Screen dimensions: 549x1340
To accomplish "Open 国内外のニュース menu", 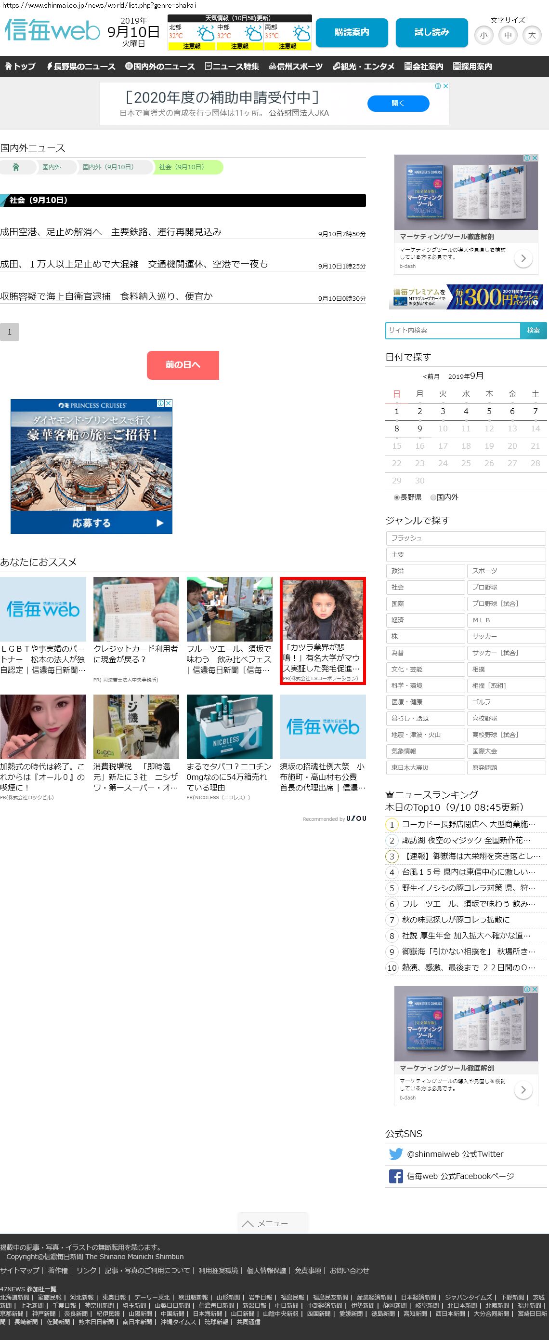I will [x=160, y=67].
